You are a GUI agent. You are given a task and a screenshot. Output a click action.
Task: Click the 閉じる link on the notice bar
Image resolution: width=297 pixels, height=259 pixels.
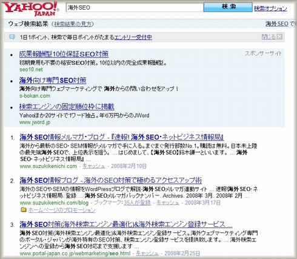269,37
